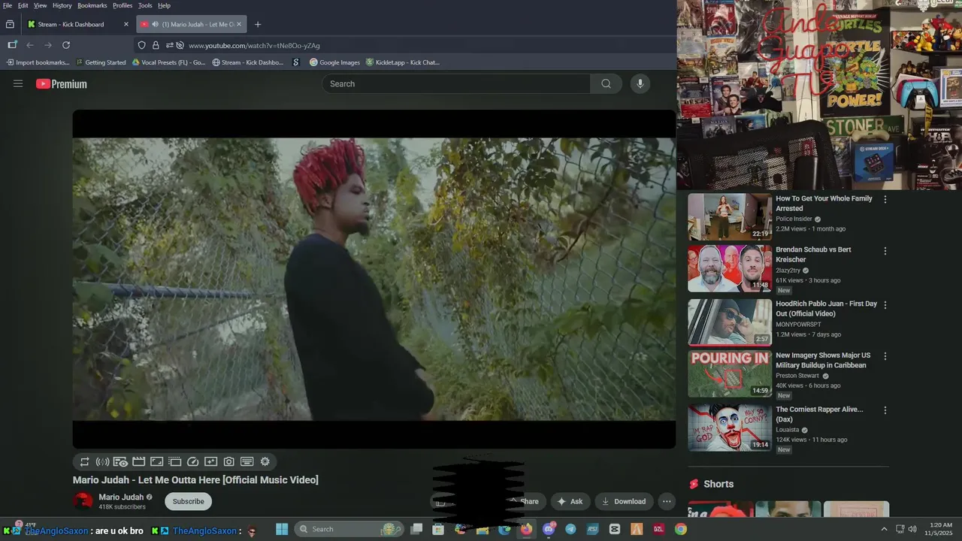Click the Windows taskbar Search box
Viewport: 962px width, 541px height.
point(348,529)
